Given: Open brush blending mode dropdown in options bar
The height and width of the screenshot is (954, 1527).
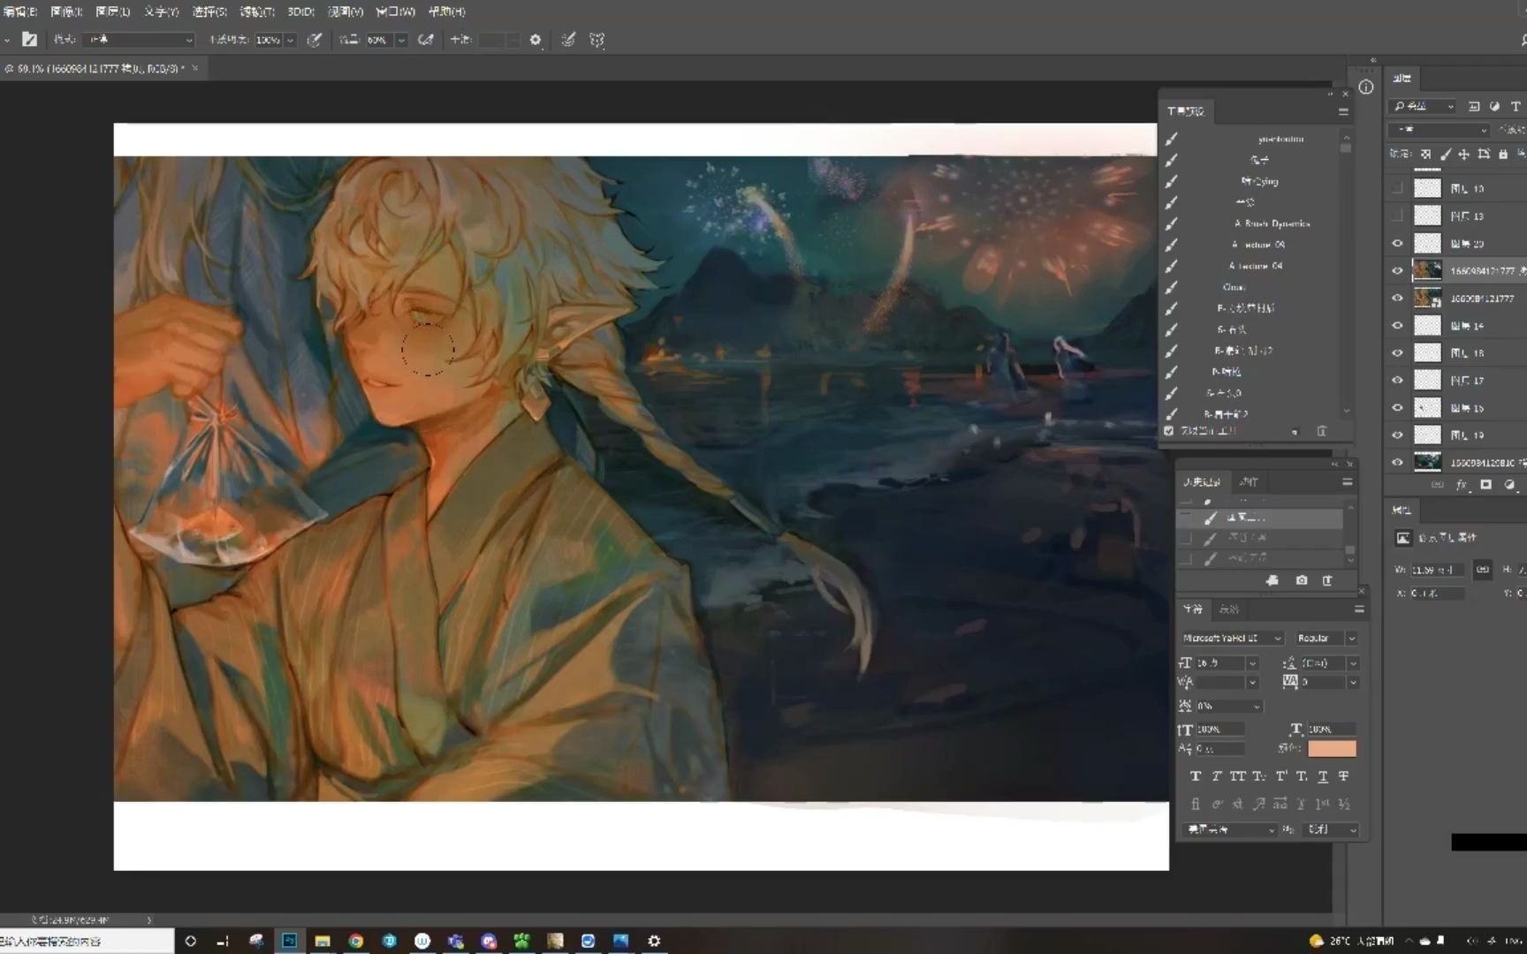Looking at the screenshot, I should pyautogui.click(x=139, y=40).
